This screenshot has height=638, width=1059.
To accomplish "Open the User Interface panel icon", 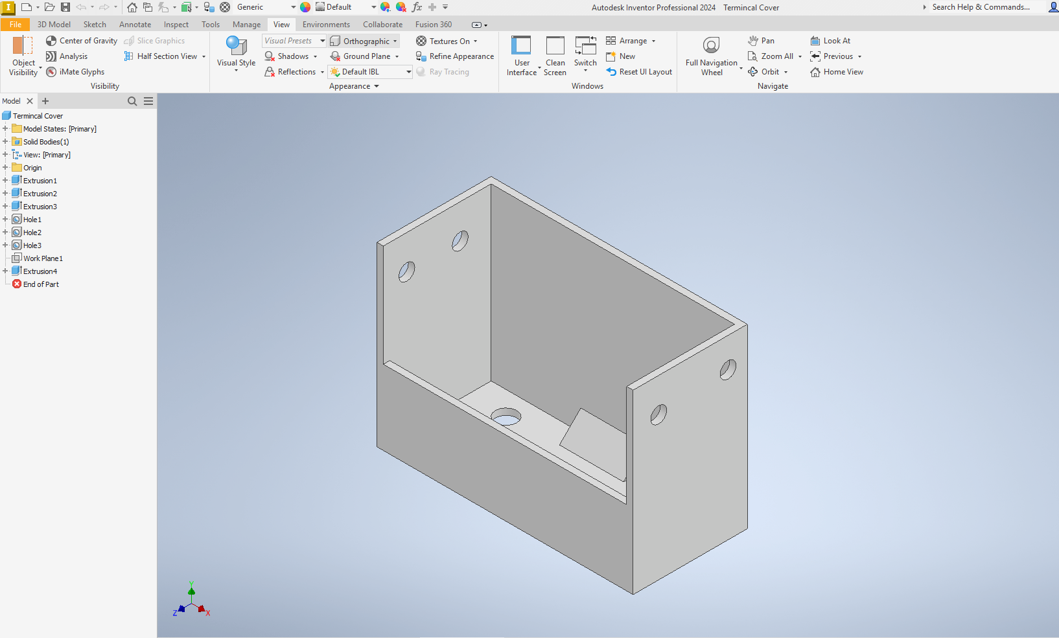I will (x=521, y=46).
